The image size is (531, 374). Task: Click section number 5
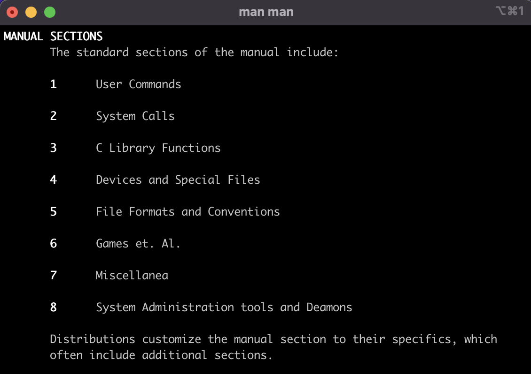click(x=54, y=212)
